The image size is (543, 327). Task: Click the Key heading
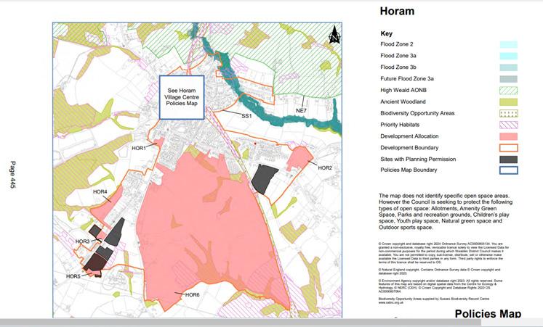click(387, 33)
